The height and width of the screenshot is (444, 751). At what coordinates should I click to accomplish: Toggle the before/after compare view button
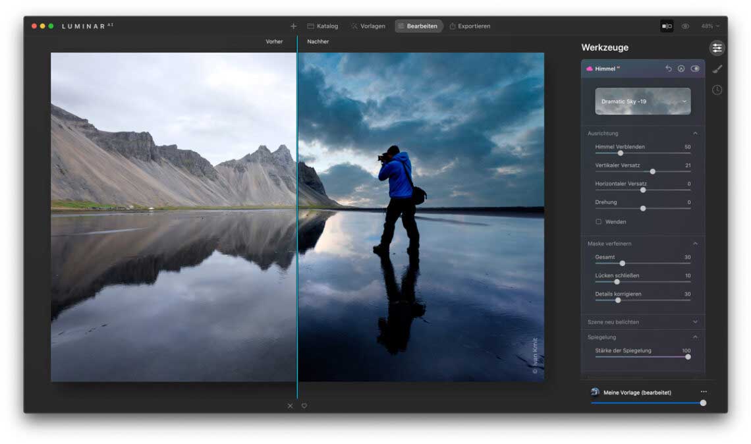(x=667, y=26)
